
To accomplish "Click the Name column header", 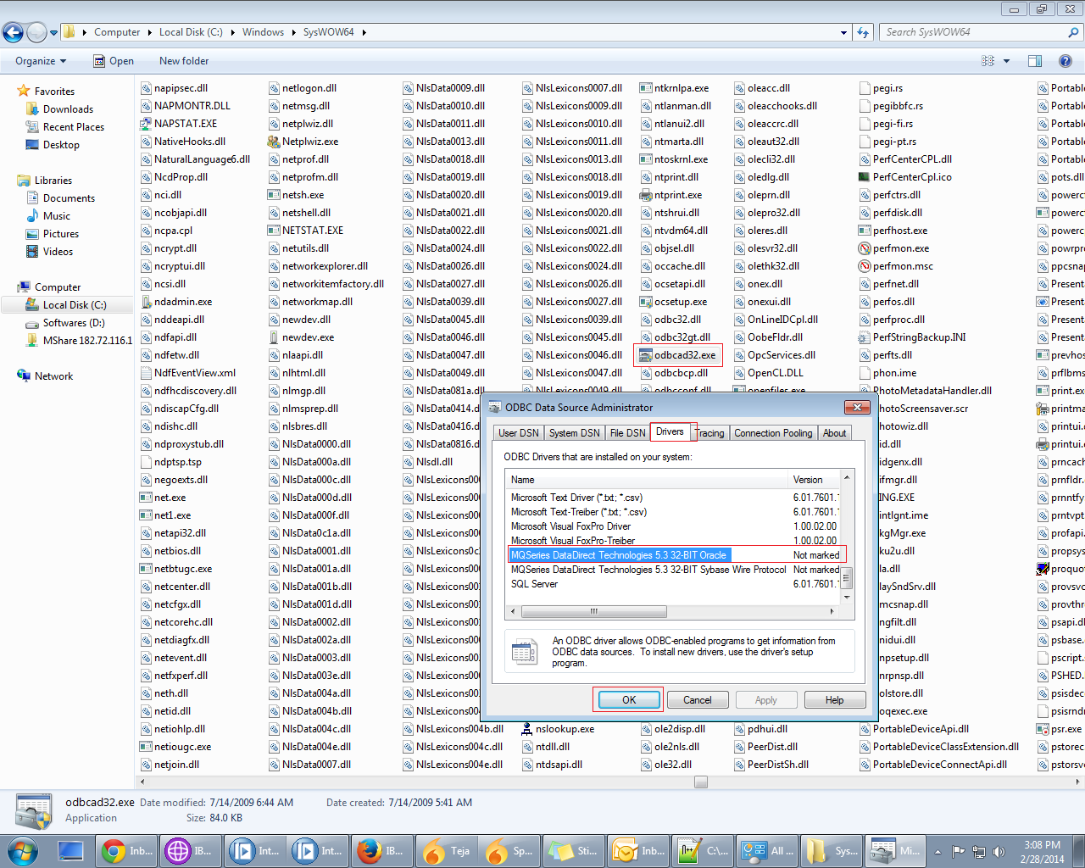I will coord(647,480).
